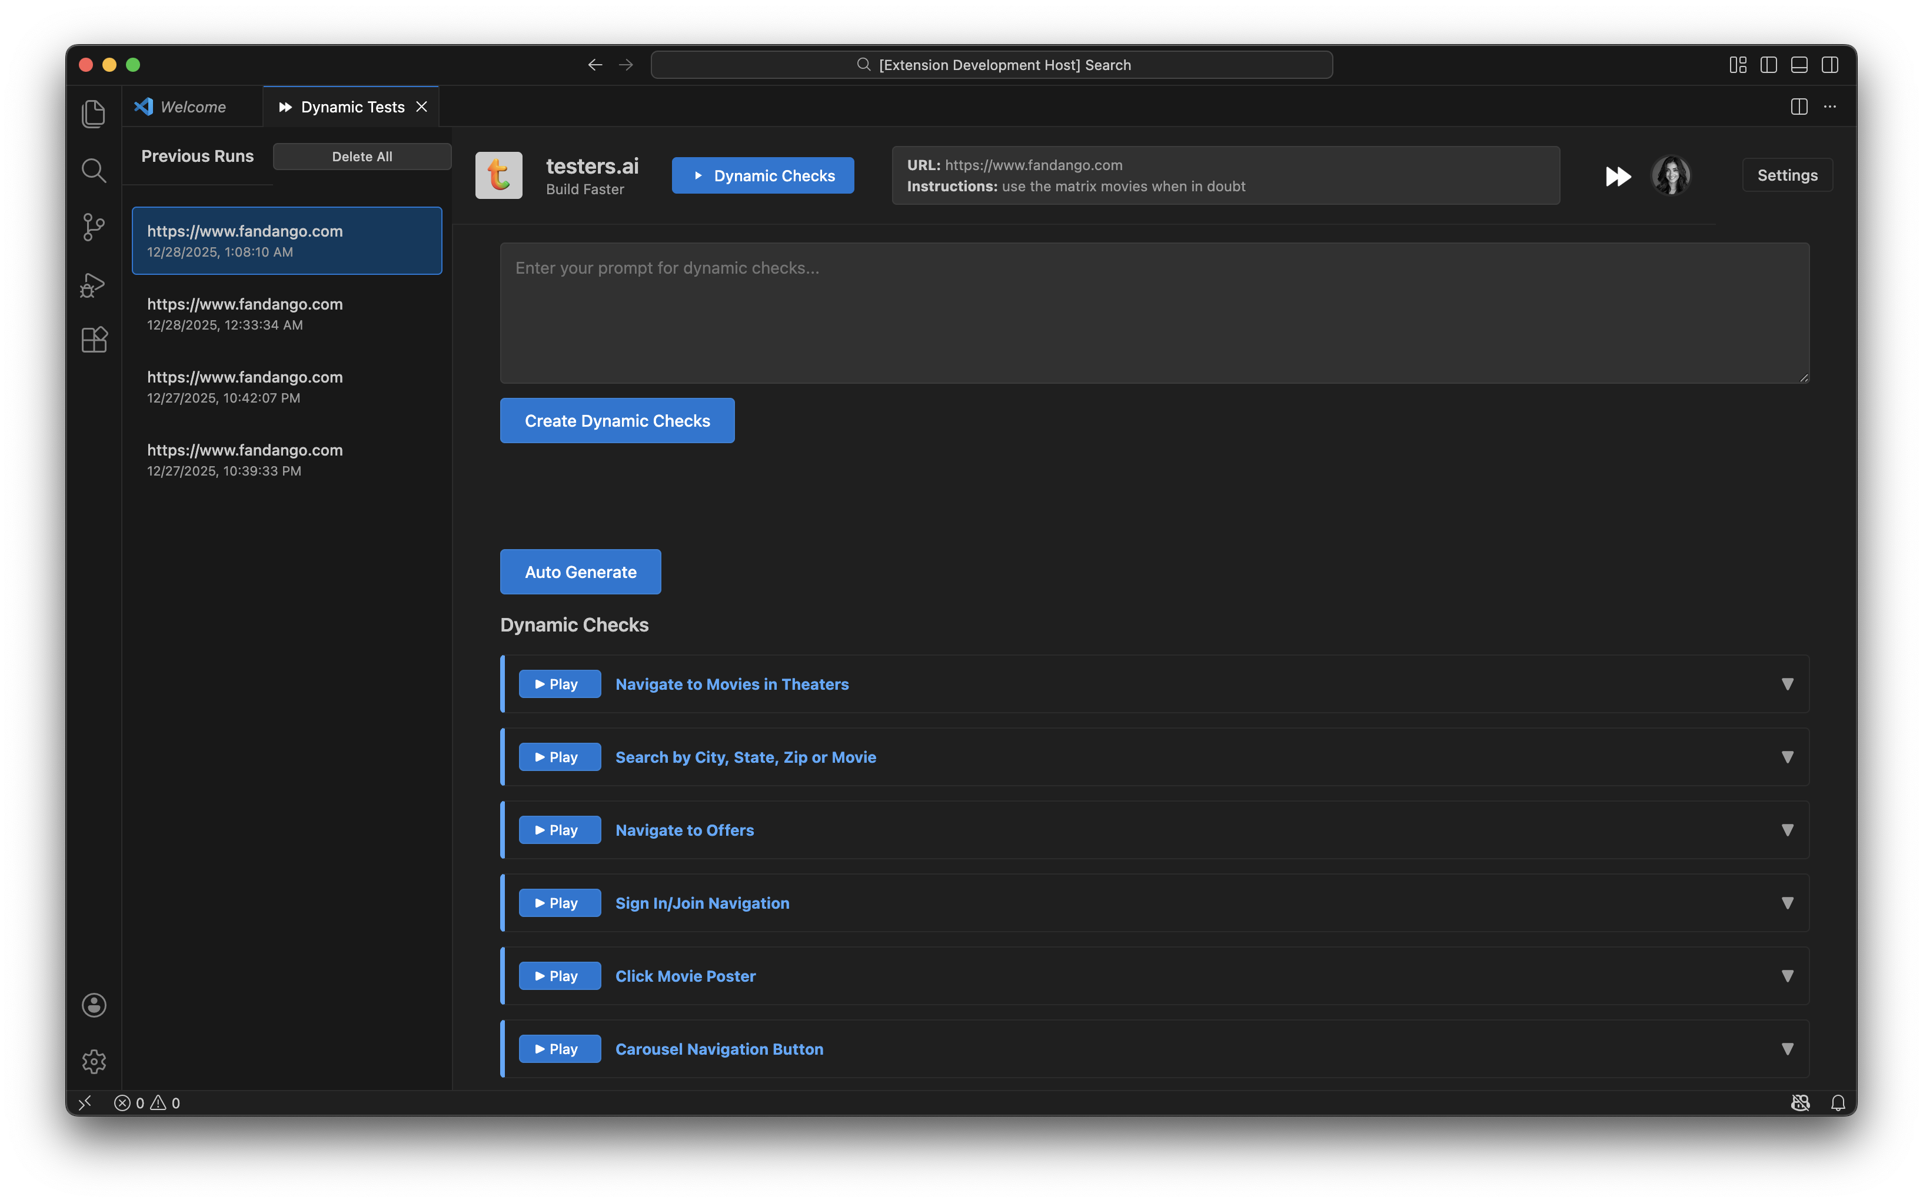The height and width of the screenshot is (1203, 1923).
Task: Expand the Navigate to Movies in Theaters check
Action: [x=1787, y=684]
